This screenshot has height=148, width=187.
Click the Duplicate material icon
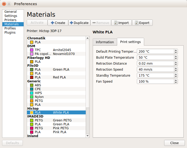point(71,23)
